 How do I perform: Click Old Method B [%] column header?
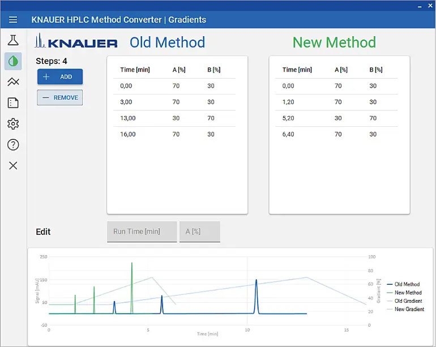[x=214, y=70]
